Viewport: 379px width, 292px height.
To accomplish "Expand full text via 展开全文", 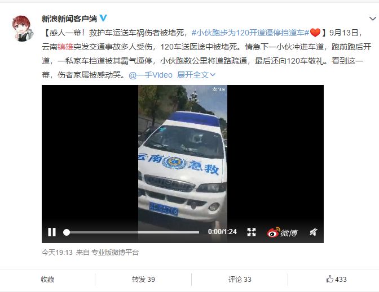I will (x=196, y=75).
